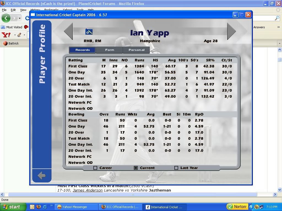Viewport: 282px width, 211px height.
Task: Click the vertical scrollbar up arrow
Action: click(280, 49)
